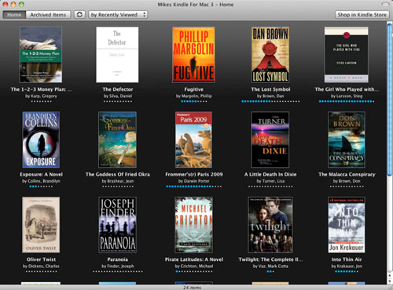The image size is (393, 290).
Task: Click Frommer's Paris 2009 progress bar
Action: 193,187
